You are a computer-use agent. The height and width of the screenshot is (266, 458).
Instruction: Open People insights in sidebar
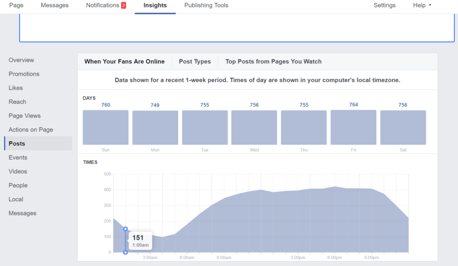(18, 186)
